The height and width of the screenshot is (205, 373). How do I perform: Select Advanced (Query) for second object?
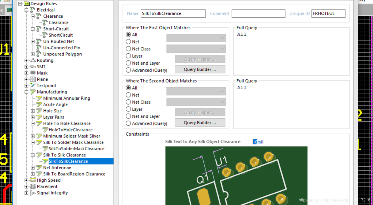pyautogui.click(x=128, y=123)
